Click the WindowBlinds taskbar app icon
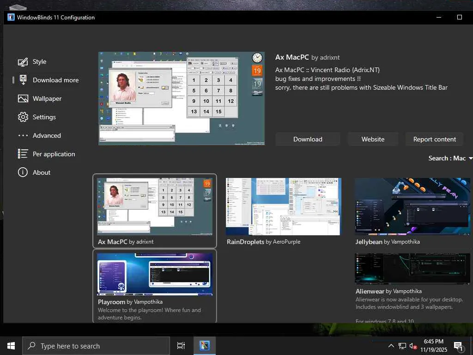 point(204,346)
